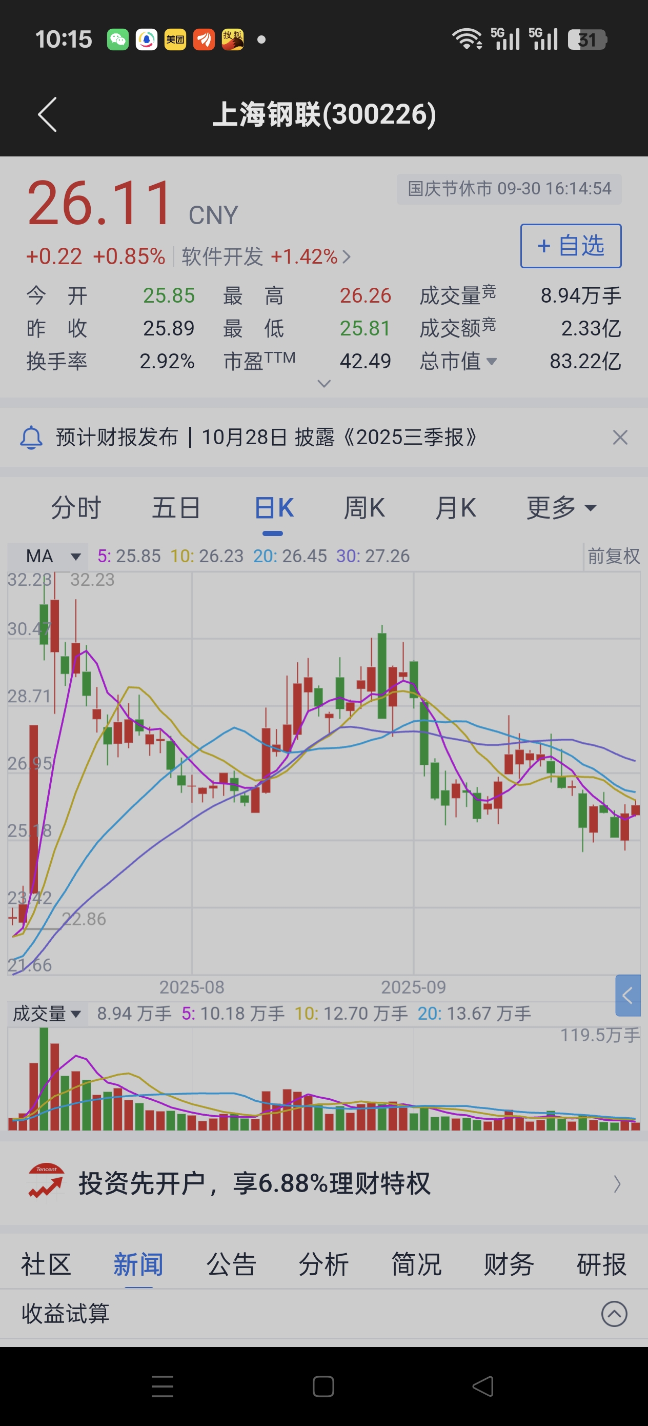Dismiss the earnings forecast banner
The width and height of the screenshot is (648, 1426).
[x=620, y=438]
